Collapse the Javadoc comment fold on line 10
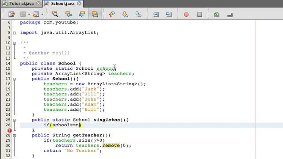Screen dimensions: 283x159 coord(15,43)
